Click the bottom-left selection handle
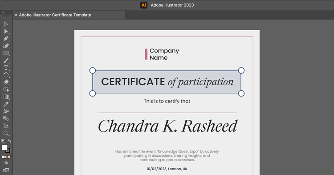 click(x=93, y=93)
